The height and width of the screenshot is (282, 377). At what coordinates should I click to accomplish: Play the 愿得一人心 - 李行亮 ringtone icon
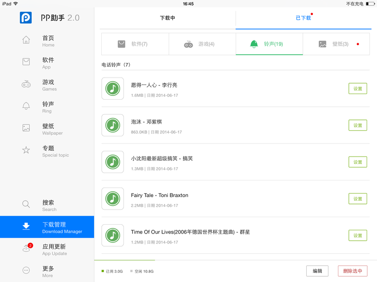113,88
